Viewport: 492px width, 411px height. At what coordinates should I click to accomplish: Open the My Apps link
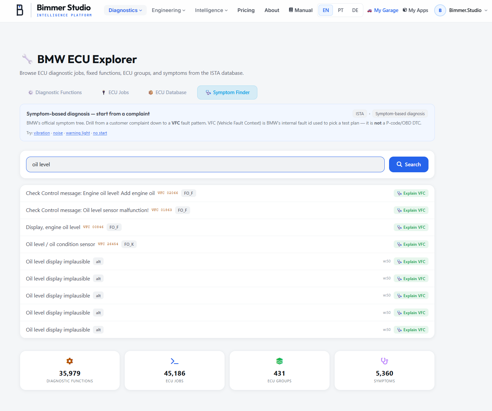(x=415, y=10)
